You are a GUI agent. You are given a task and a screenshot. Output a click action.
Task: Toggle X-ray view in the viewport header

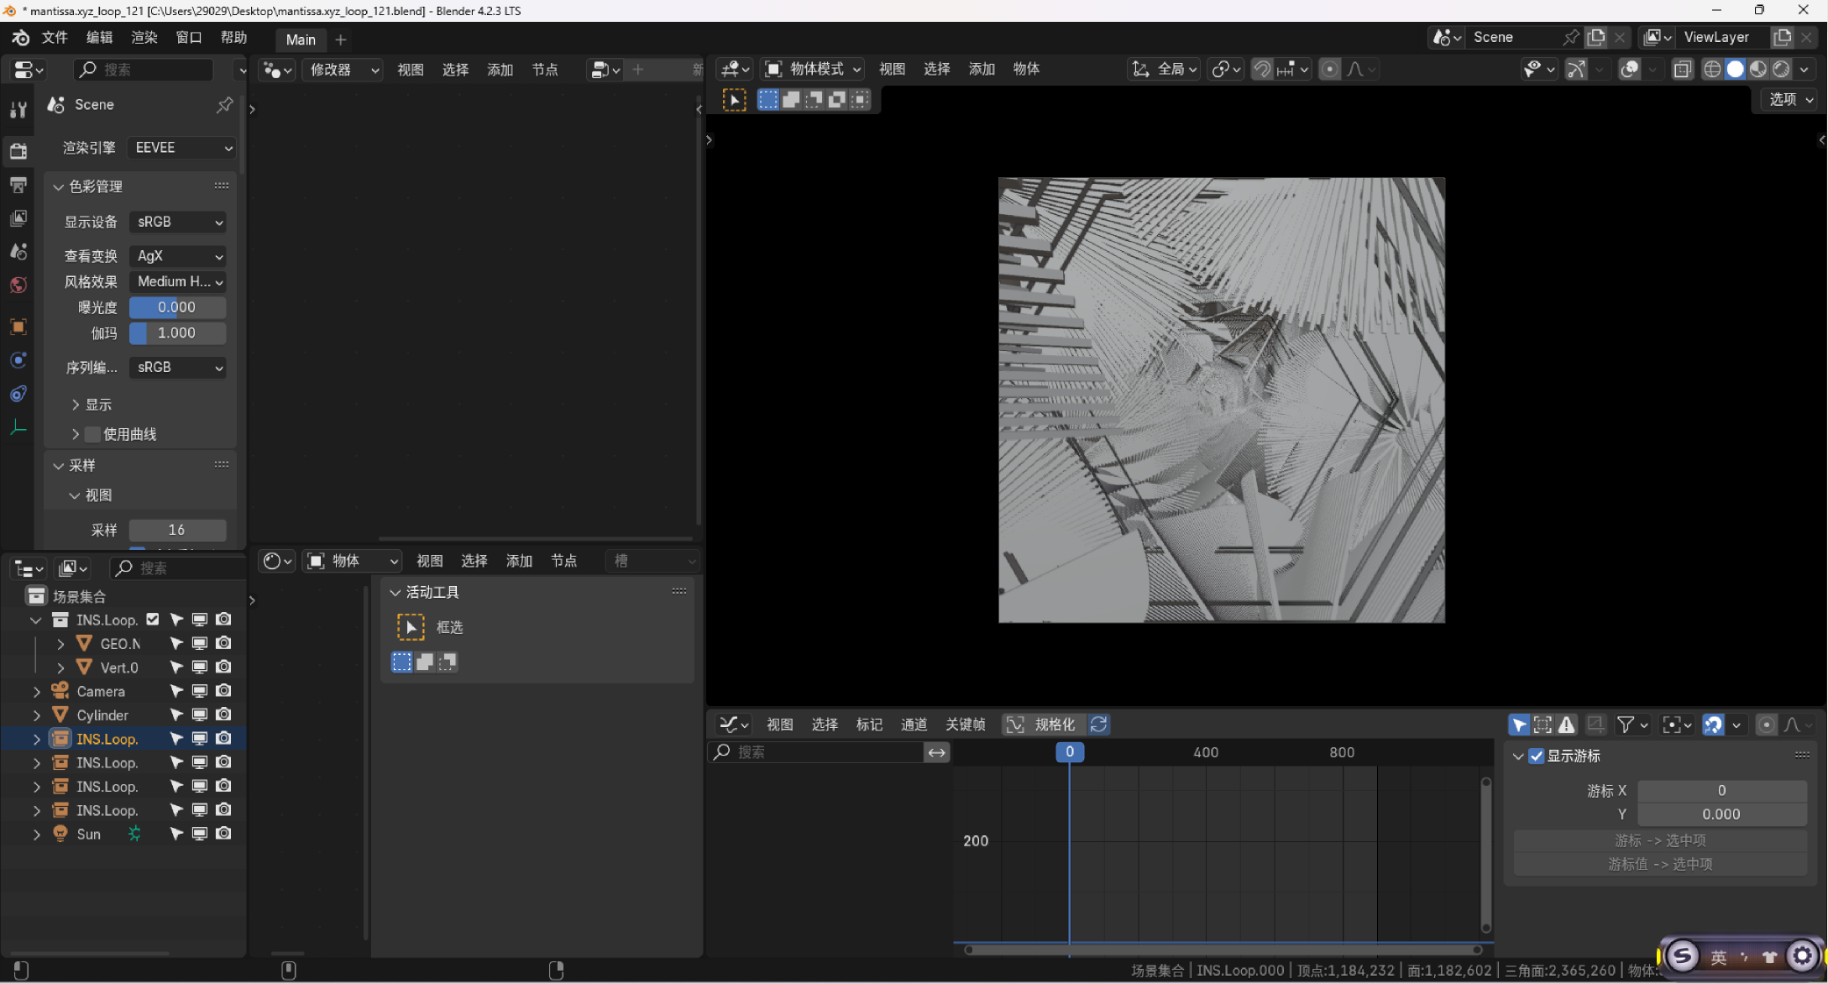(x=1682, y=70)
